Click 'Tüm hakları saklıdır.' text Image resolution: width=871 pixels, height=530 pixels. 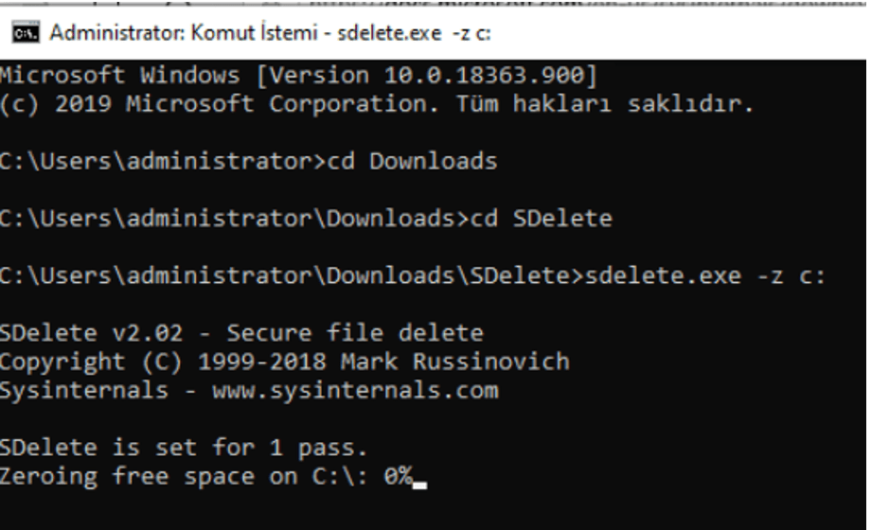[604, 104]
